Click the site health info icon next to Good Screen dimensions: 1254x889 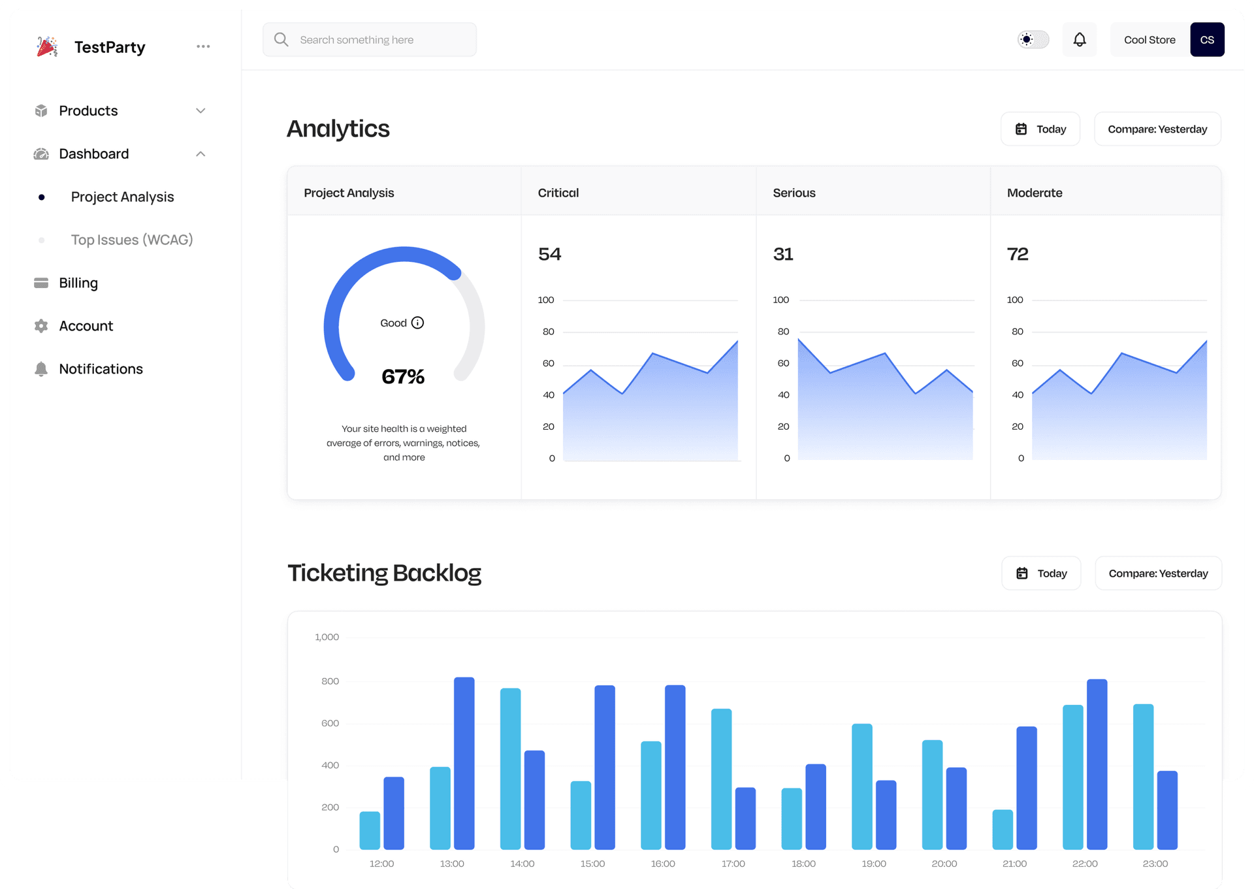click(x=418, y=322)
